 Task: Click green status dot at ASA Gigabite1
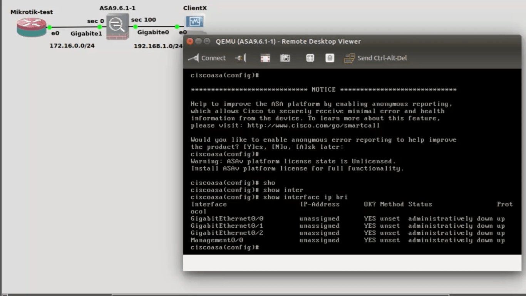pos(100,27)
